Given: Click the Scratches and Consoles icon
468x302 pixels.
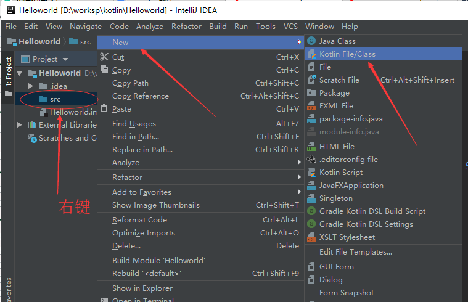Looking at the screenshot, I should click(32, 138).
